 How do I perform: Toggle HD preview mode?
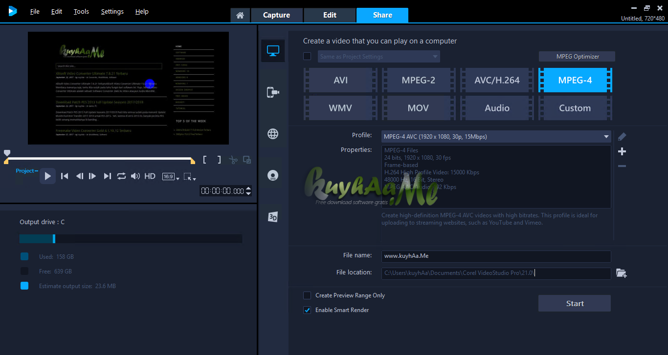[150, 176]
